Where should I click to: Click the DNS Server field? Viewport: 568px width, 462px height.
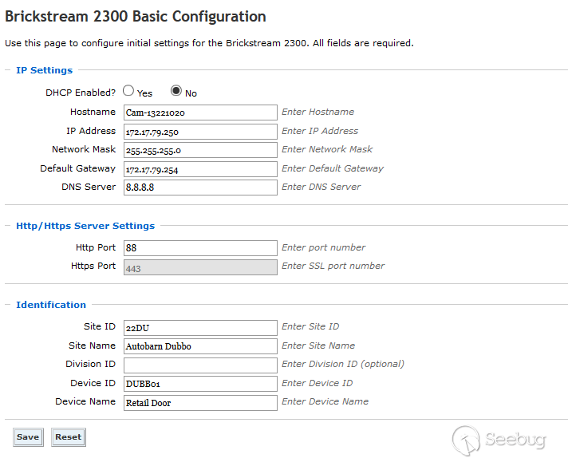click(x=200, y=188)
